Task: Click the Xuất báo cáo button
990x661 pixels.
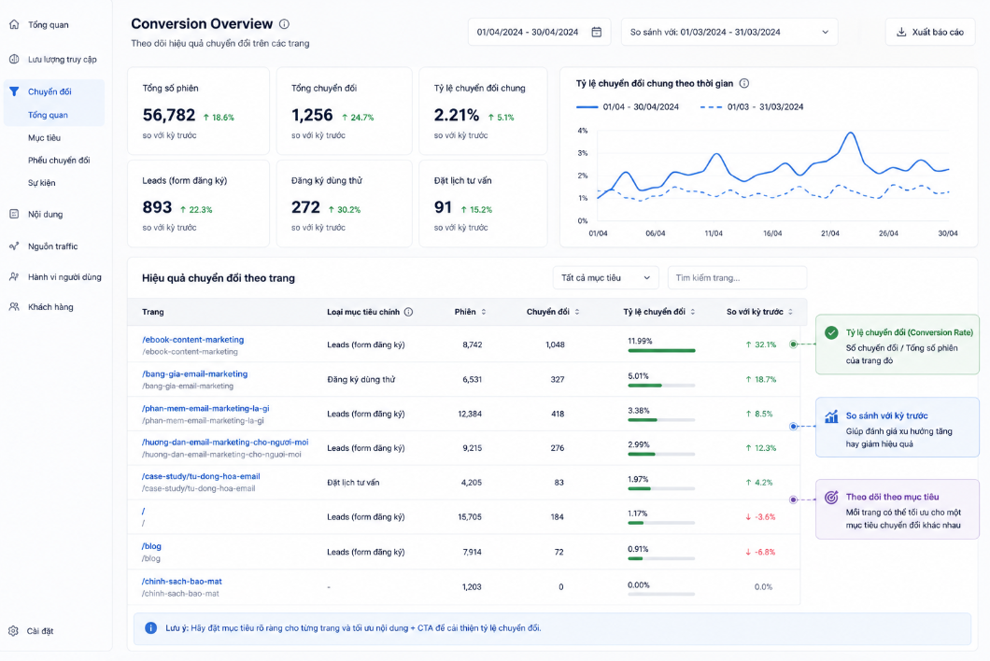Action: [930, 32]
